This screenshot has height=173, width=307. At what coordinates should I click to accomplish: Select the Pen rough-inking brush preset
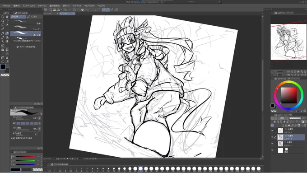click(26, 39)
